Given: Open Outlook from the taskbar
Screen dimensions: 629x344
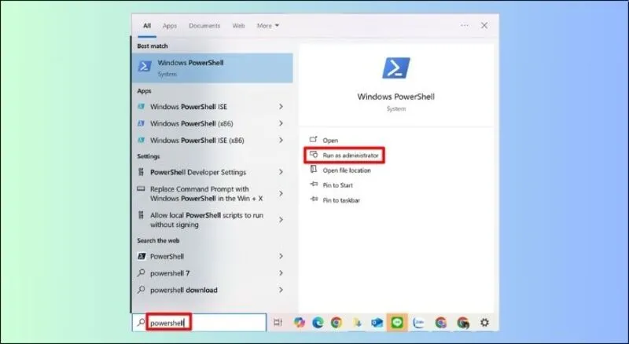Looking at the screenshot, I should tap(377, 322).
